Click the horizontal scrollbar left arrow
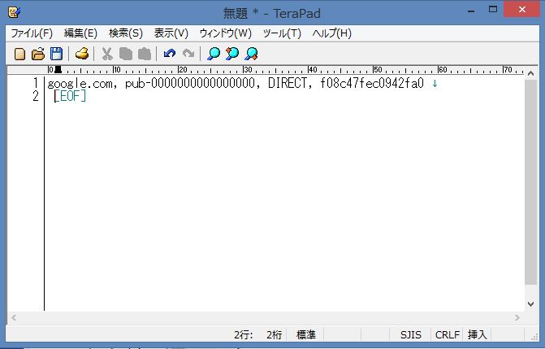Screen dimensions: 545x349 (x=14, y=317)
